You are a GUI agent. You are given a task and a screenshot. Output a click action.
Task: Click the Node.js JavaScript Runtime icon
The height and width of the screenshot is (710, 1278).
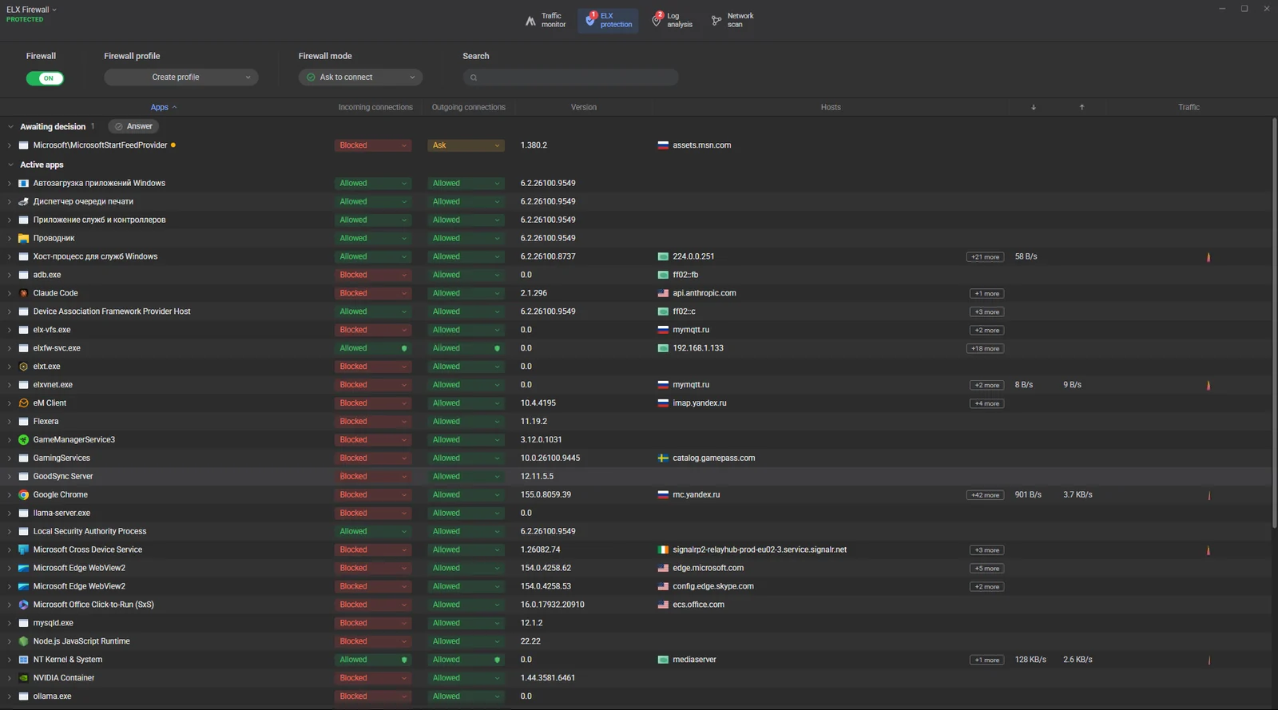click(23, 641)
